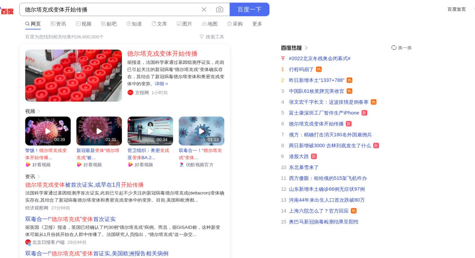This screenshot has width=475, height=258.
Task: Open hot search 西方傻眼：租给俄的515架飞机咋办
Action: coord(328,178)
